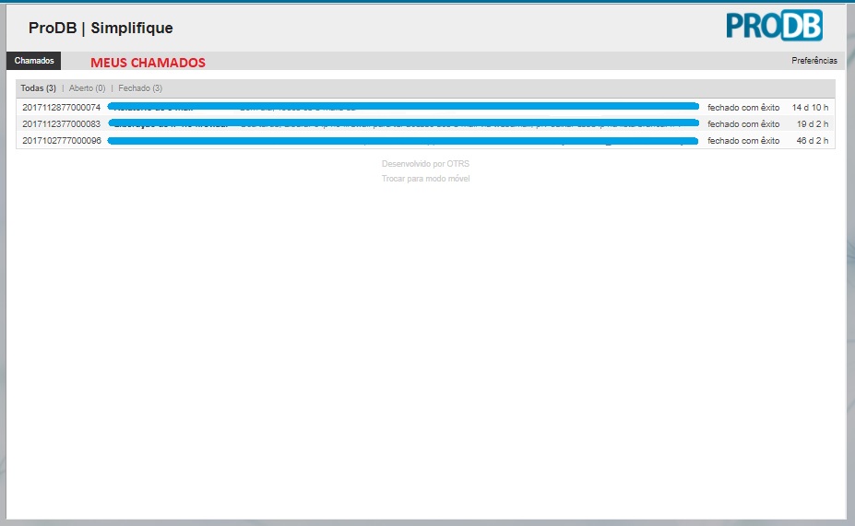Open ticket 2017112877000074
The image size is (855, 526).
pyautogui.click(x=62, y=107)
